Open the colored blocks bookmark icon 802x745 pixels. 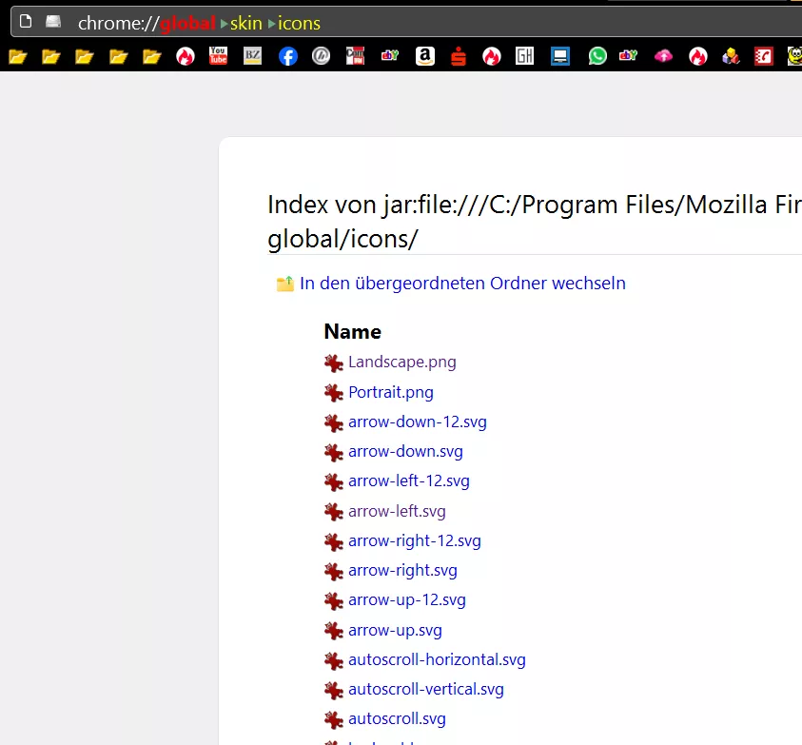point(731,56)
